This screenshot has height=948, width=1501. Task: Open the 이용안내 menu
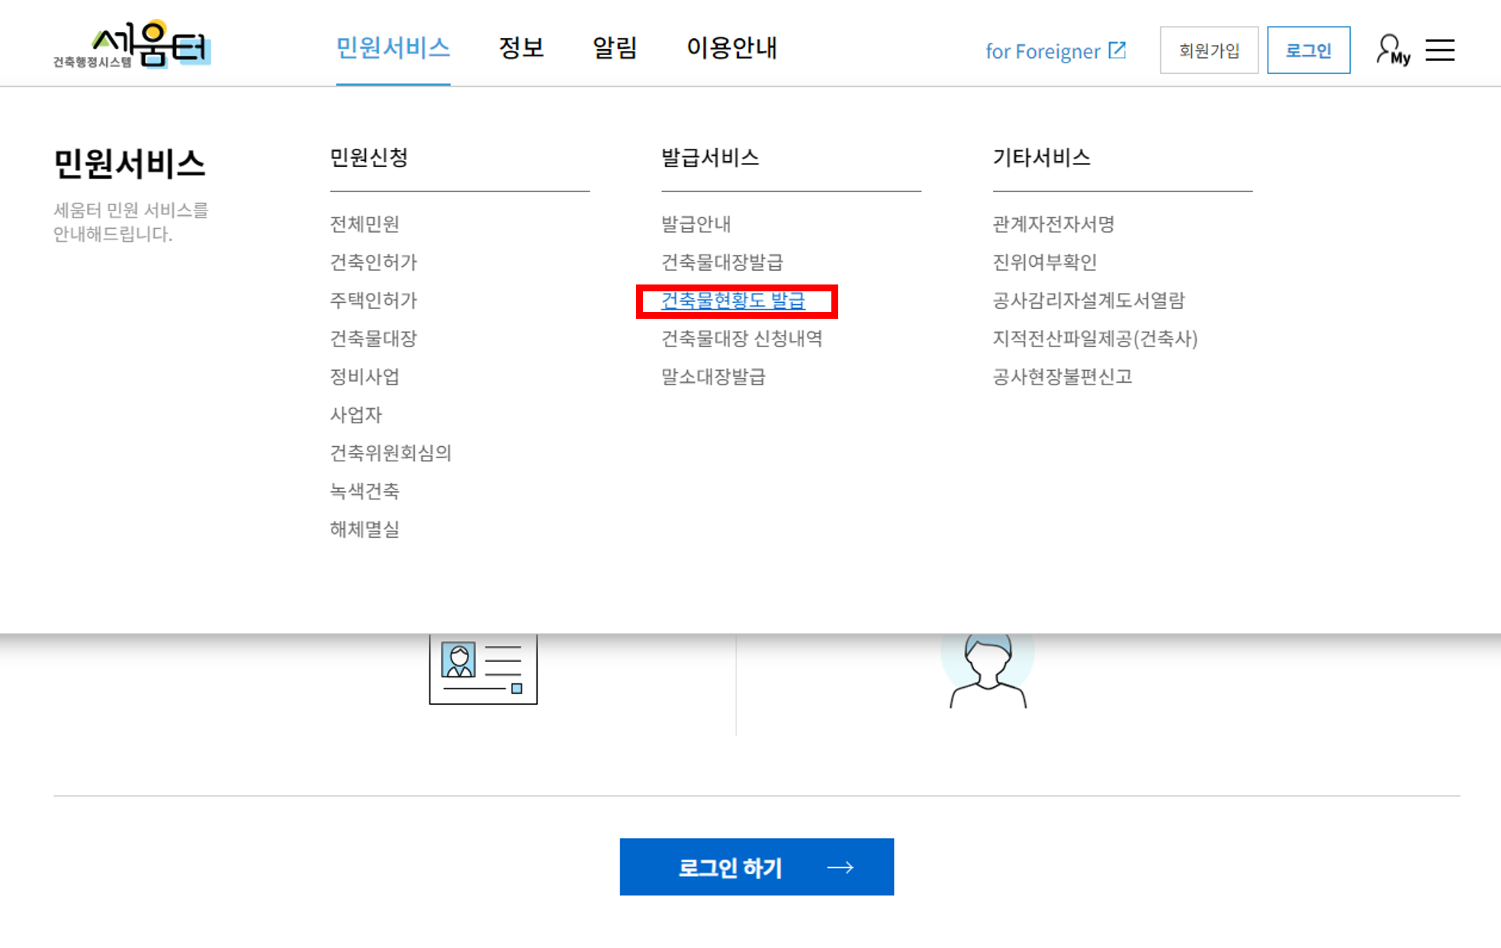point(732,47)
